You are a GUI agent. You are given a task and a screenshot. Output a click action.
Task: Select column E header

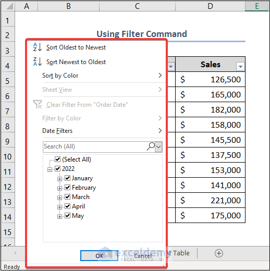pos(257,6)
